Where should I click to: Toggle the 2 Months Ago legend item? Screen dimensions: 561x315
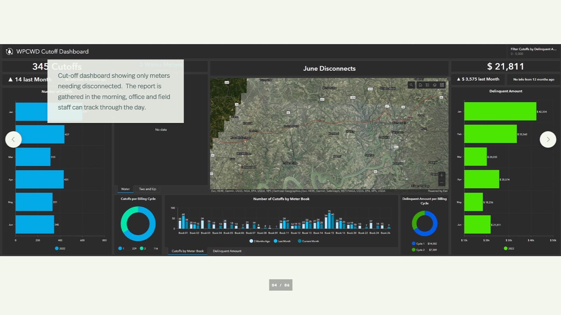coord(260,241)
